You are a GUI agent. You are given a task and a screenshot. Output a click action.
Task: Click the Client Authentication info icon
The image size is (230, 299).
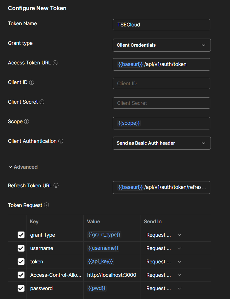[x=61, y=141]
